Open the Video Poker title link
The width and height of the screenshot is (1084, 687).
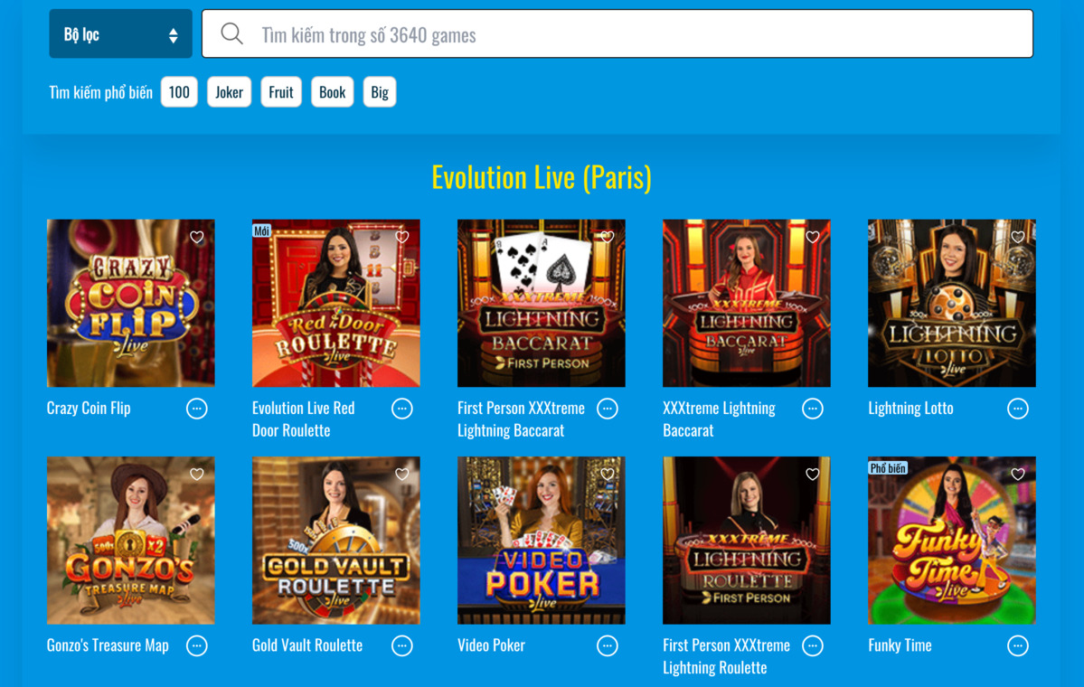coord(490,645)
